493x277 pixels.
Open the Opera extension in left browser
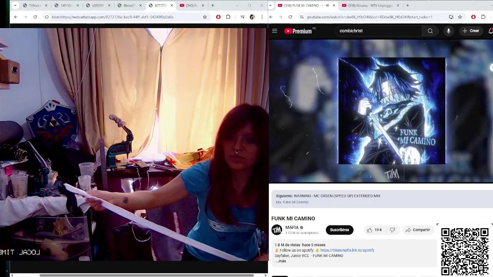(218, 17)
